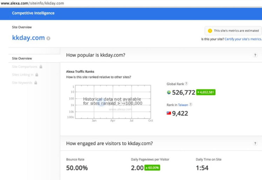Viewport: 262px width, 180px height.
Task: Click the lock icon beside Site Keywords
Action: pyautogui.click(x=36, y=83)
